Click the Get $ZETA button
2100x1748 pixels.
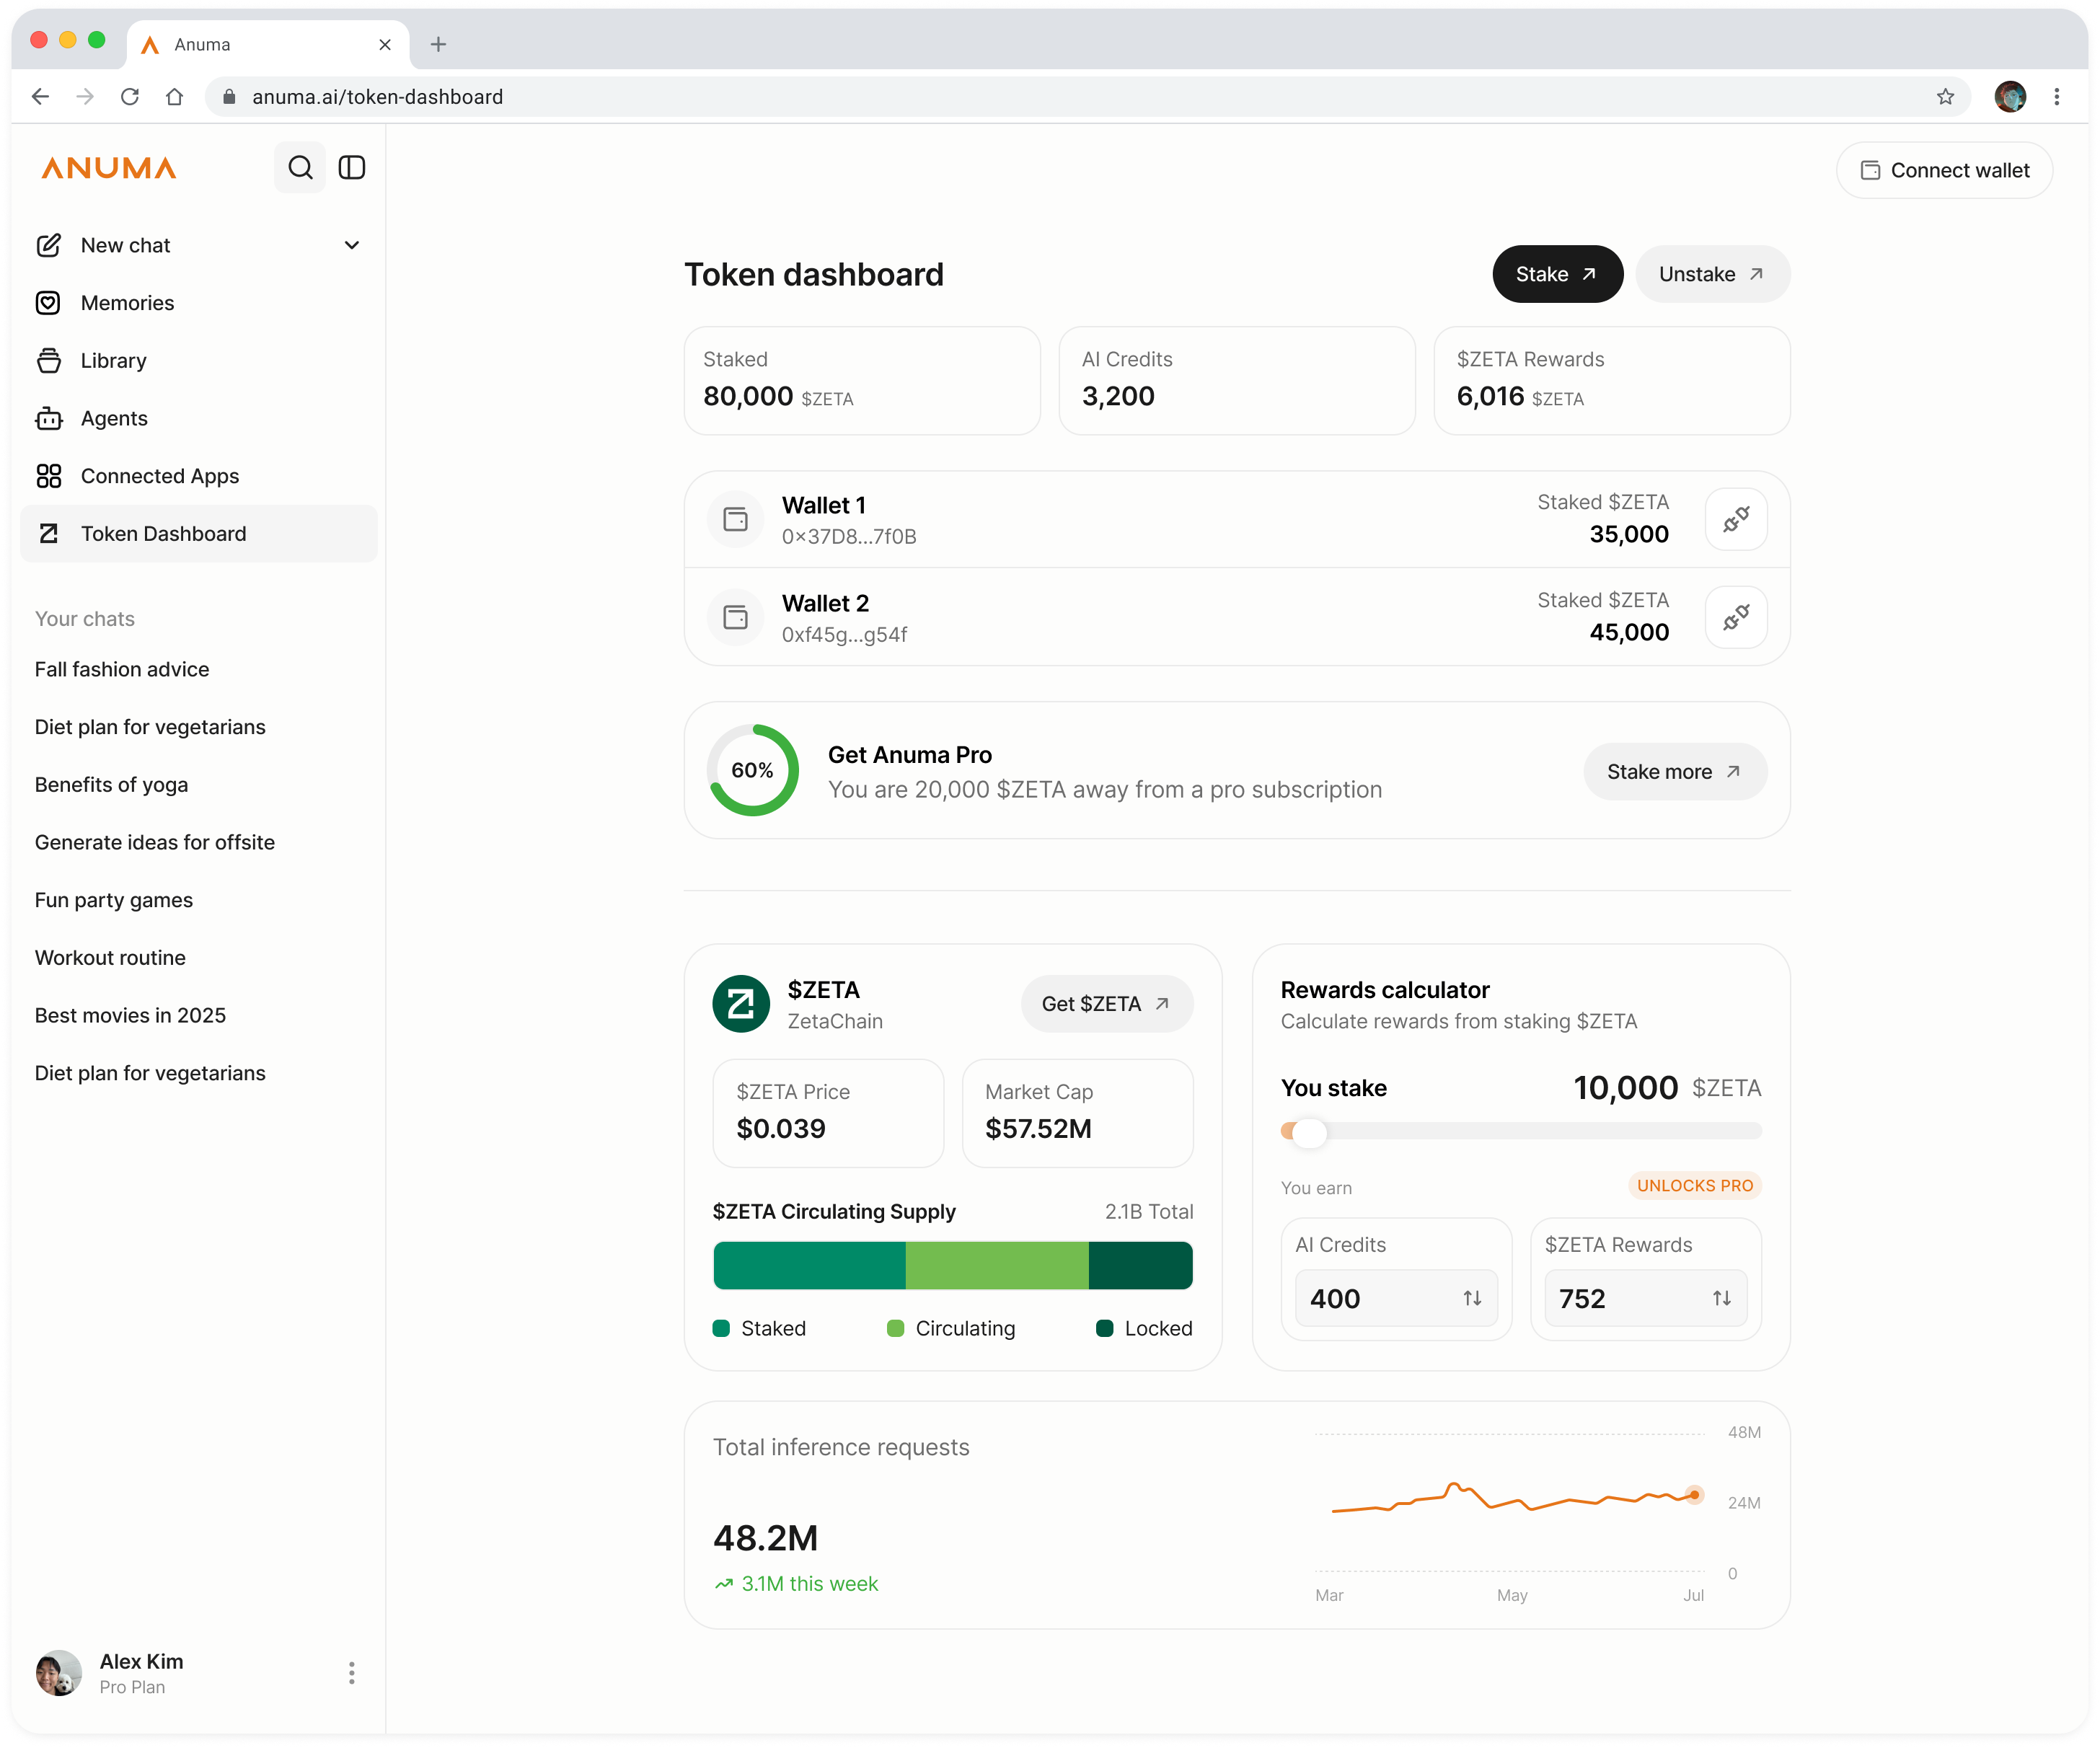coord(1106,1004)
